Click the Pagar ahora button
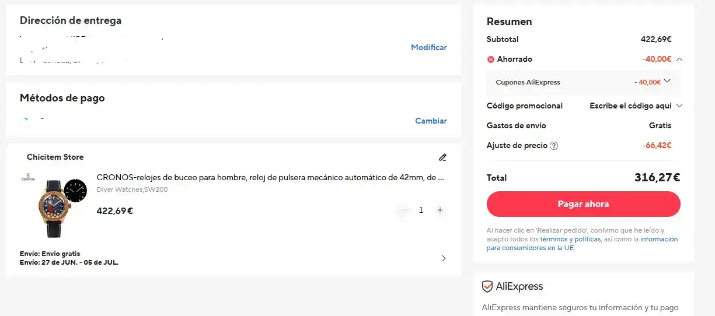 point(584,204)
